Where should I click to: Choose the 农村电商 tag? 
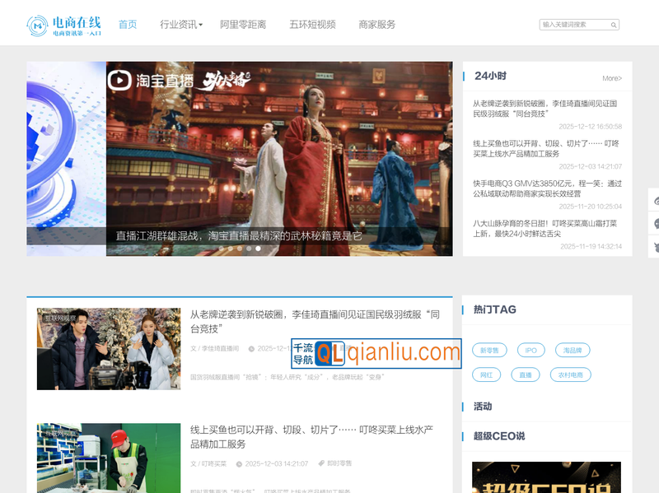click(570, 374)
